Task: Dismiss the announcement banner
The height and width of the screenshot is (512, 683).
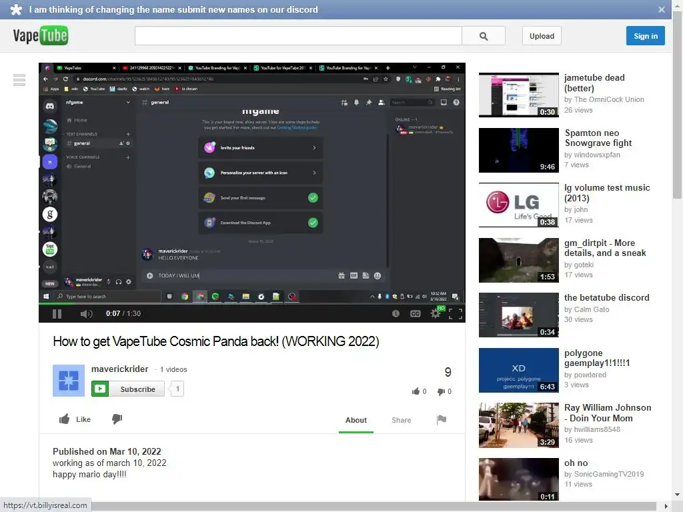Action: click(x=661, y=9)
